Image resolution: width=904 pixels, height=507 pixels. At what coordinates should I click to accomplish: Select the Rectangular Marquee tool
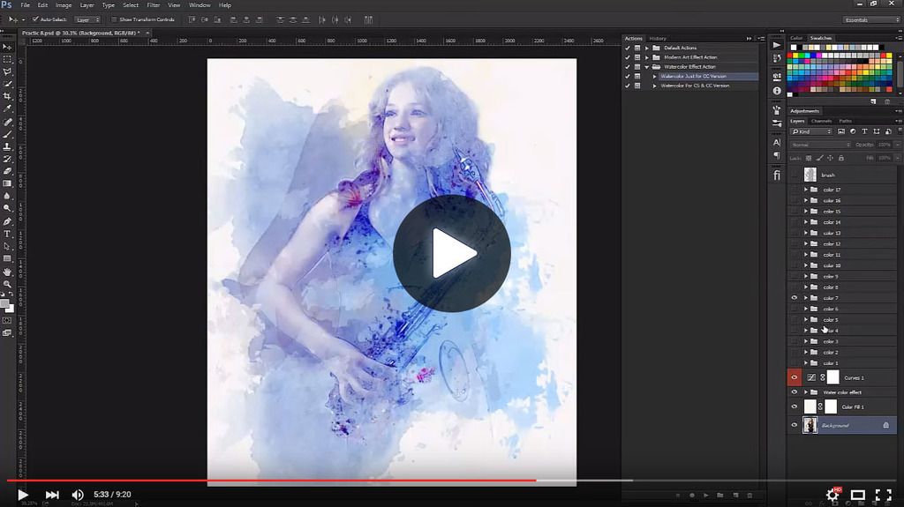[x=7, y=59]
